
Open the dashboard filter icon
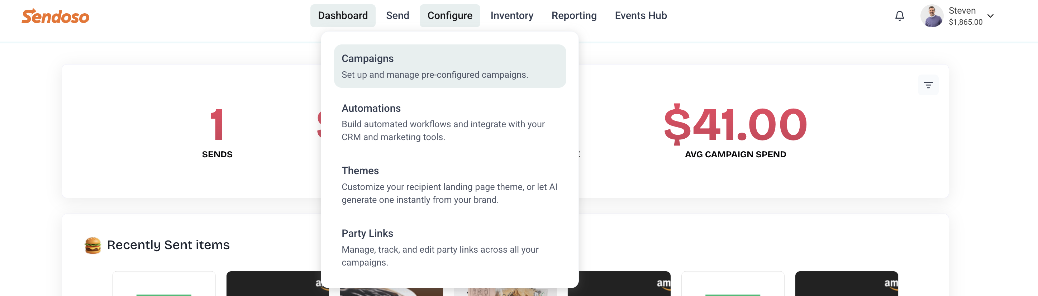(928, 85)
